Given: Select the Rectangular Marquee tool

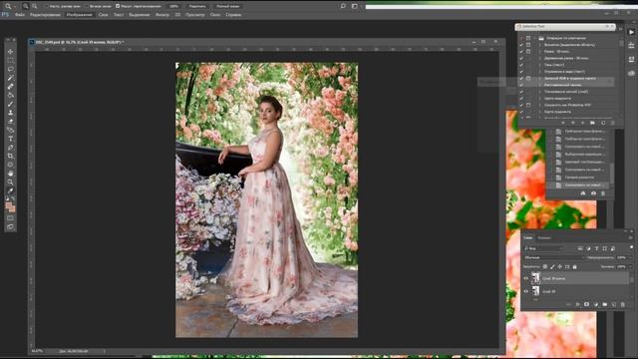Looking at the screenshot, I should point(10,60).
